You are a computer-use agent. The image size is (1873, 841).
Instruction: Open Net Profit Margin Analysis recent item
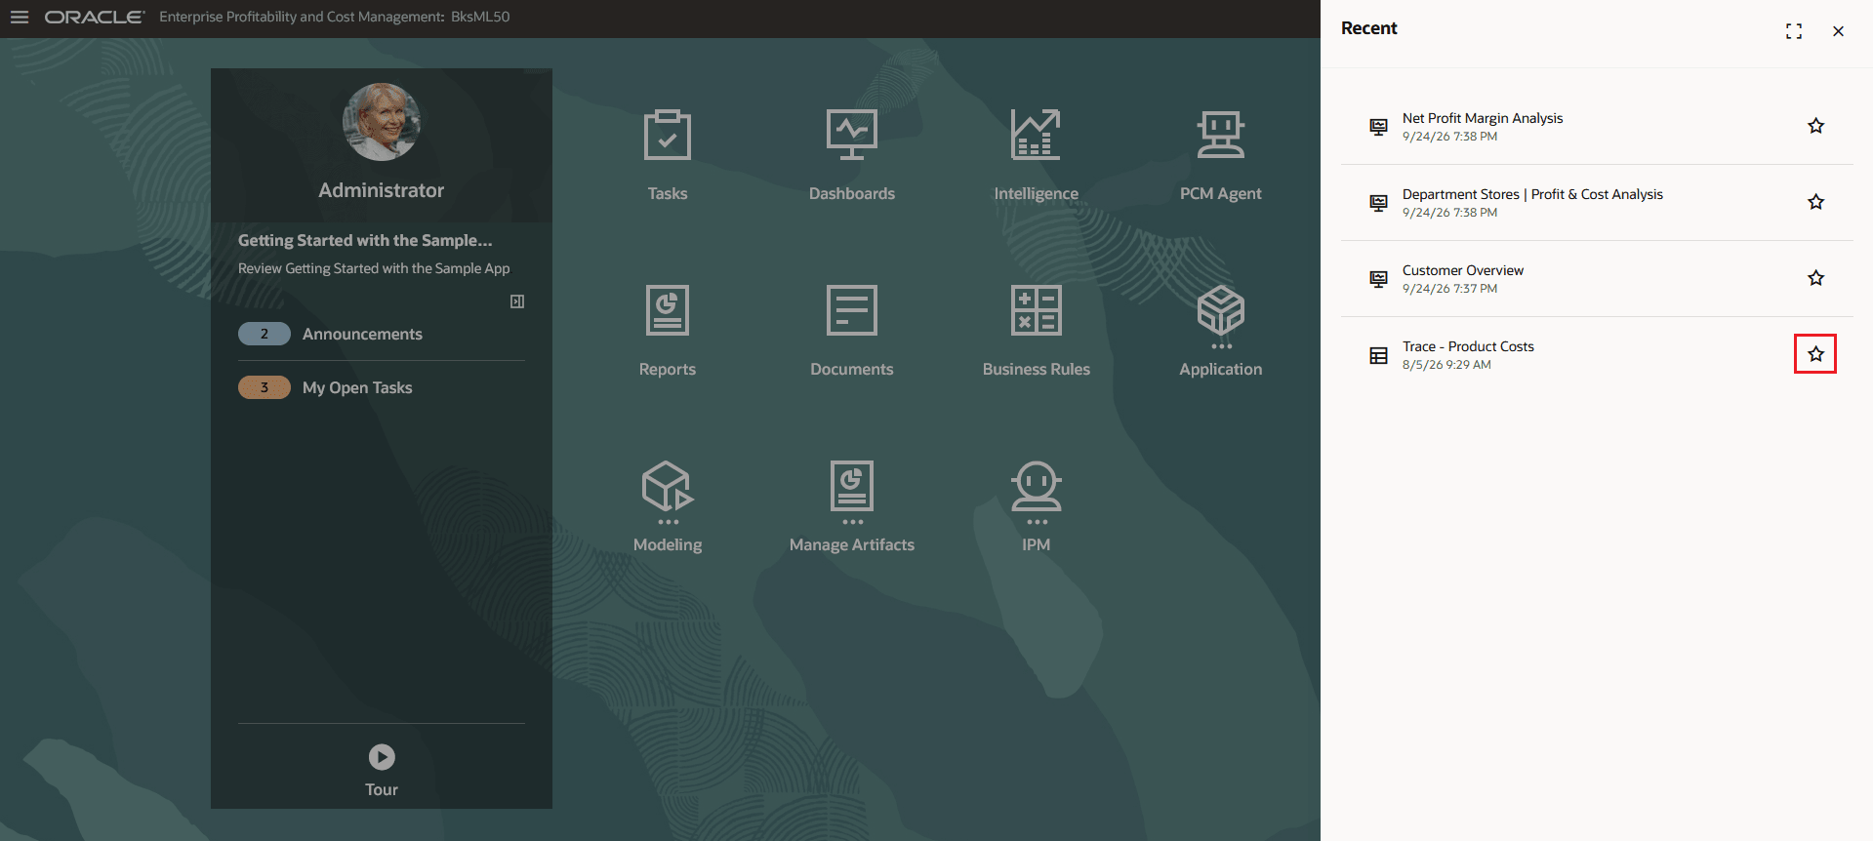tap(1483, 118)
